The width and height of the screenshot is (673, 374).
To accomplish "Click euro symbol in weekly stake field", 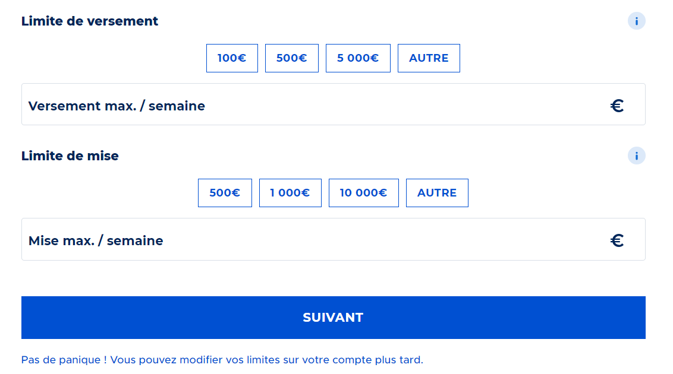I will click(x=617, y=240).
